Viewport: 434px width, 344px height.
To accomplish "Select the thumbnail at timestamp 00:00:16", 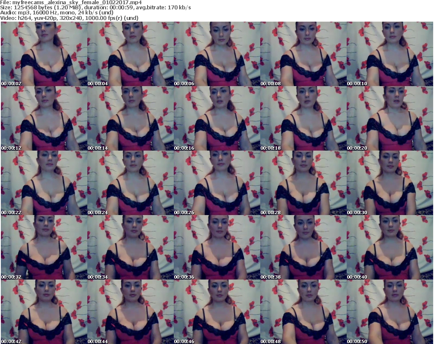I will (217, 118).
